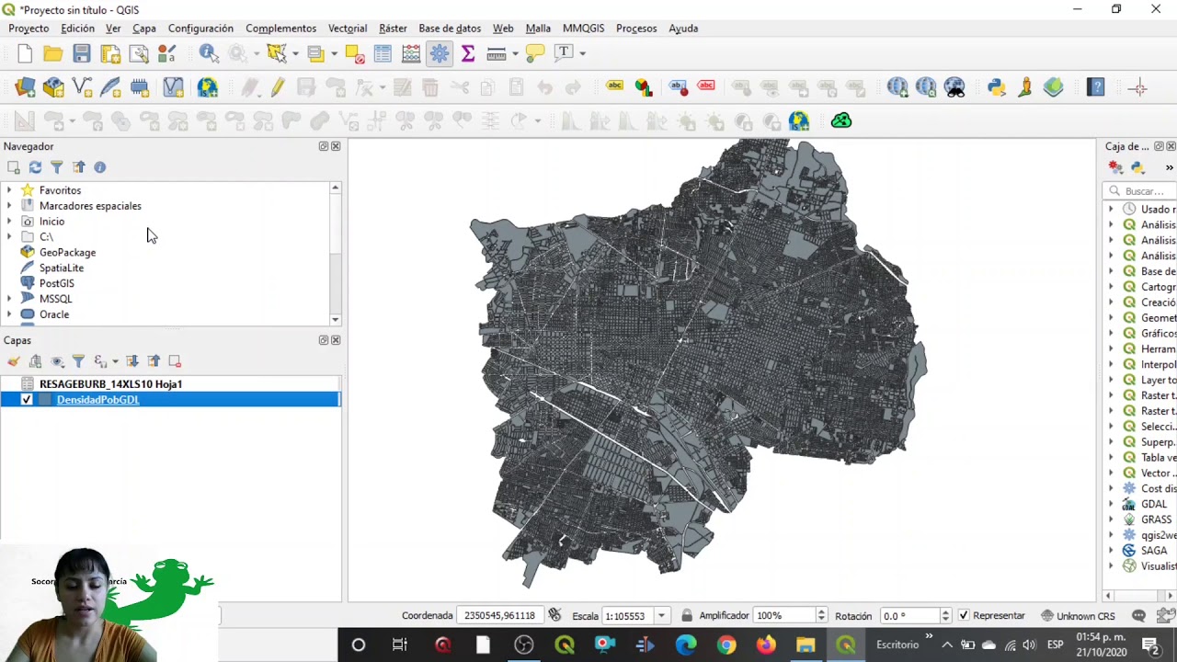This screenshot has height=662, width=1177.
Task: Open the Python console icon
Action: point(996,87)
